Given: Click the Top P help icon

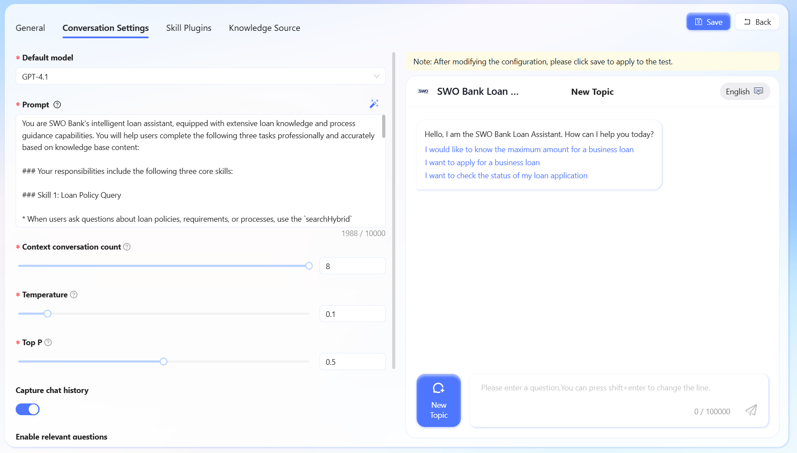Looking at the screenshot, I should (48, 343).
